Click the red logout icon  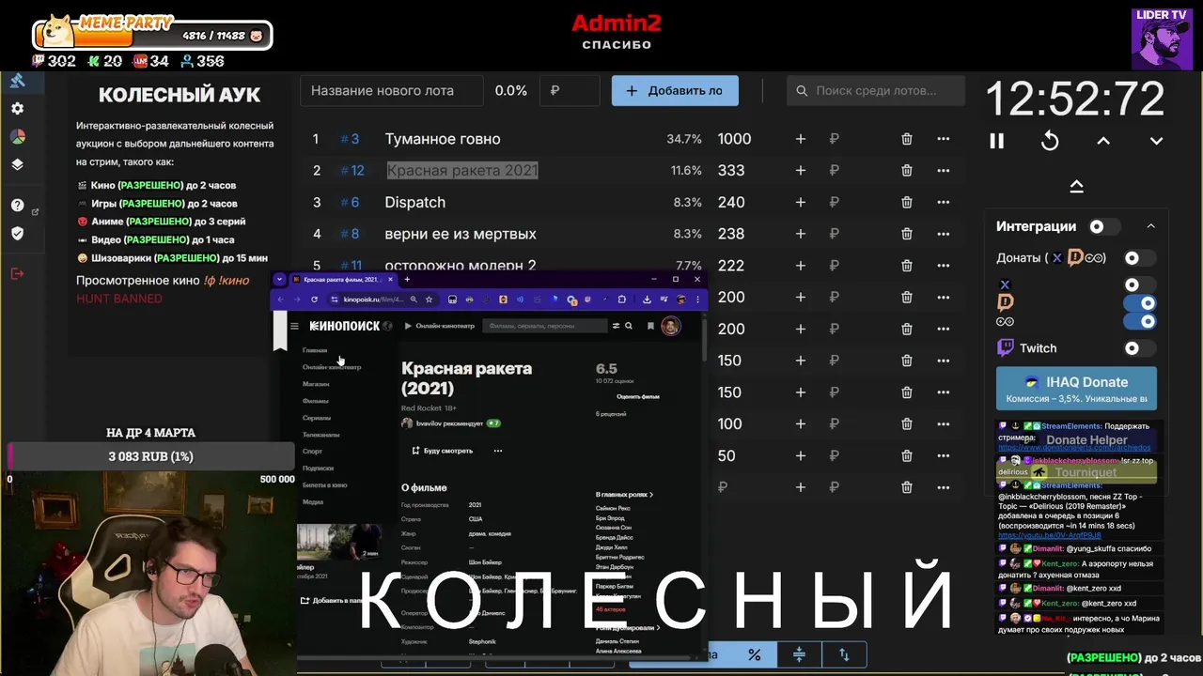[17, 273]
